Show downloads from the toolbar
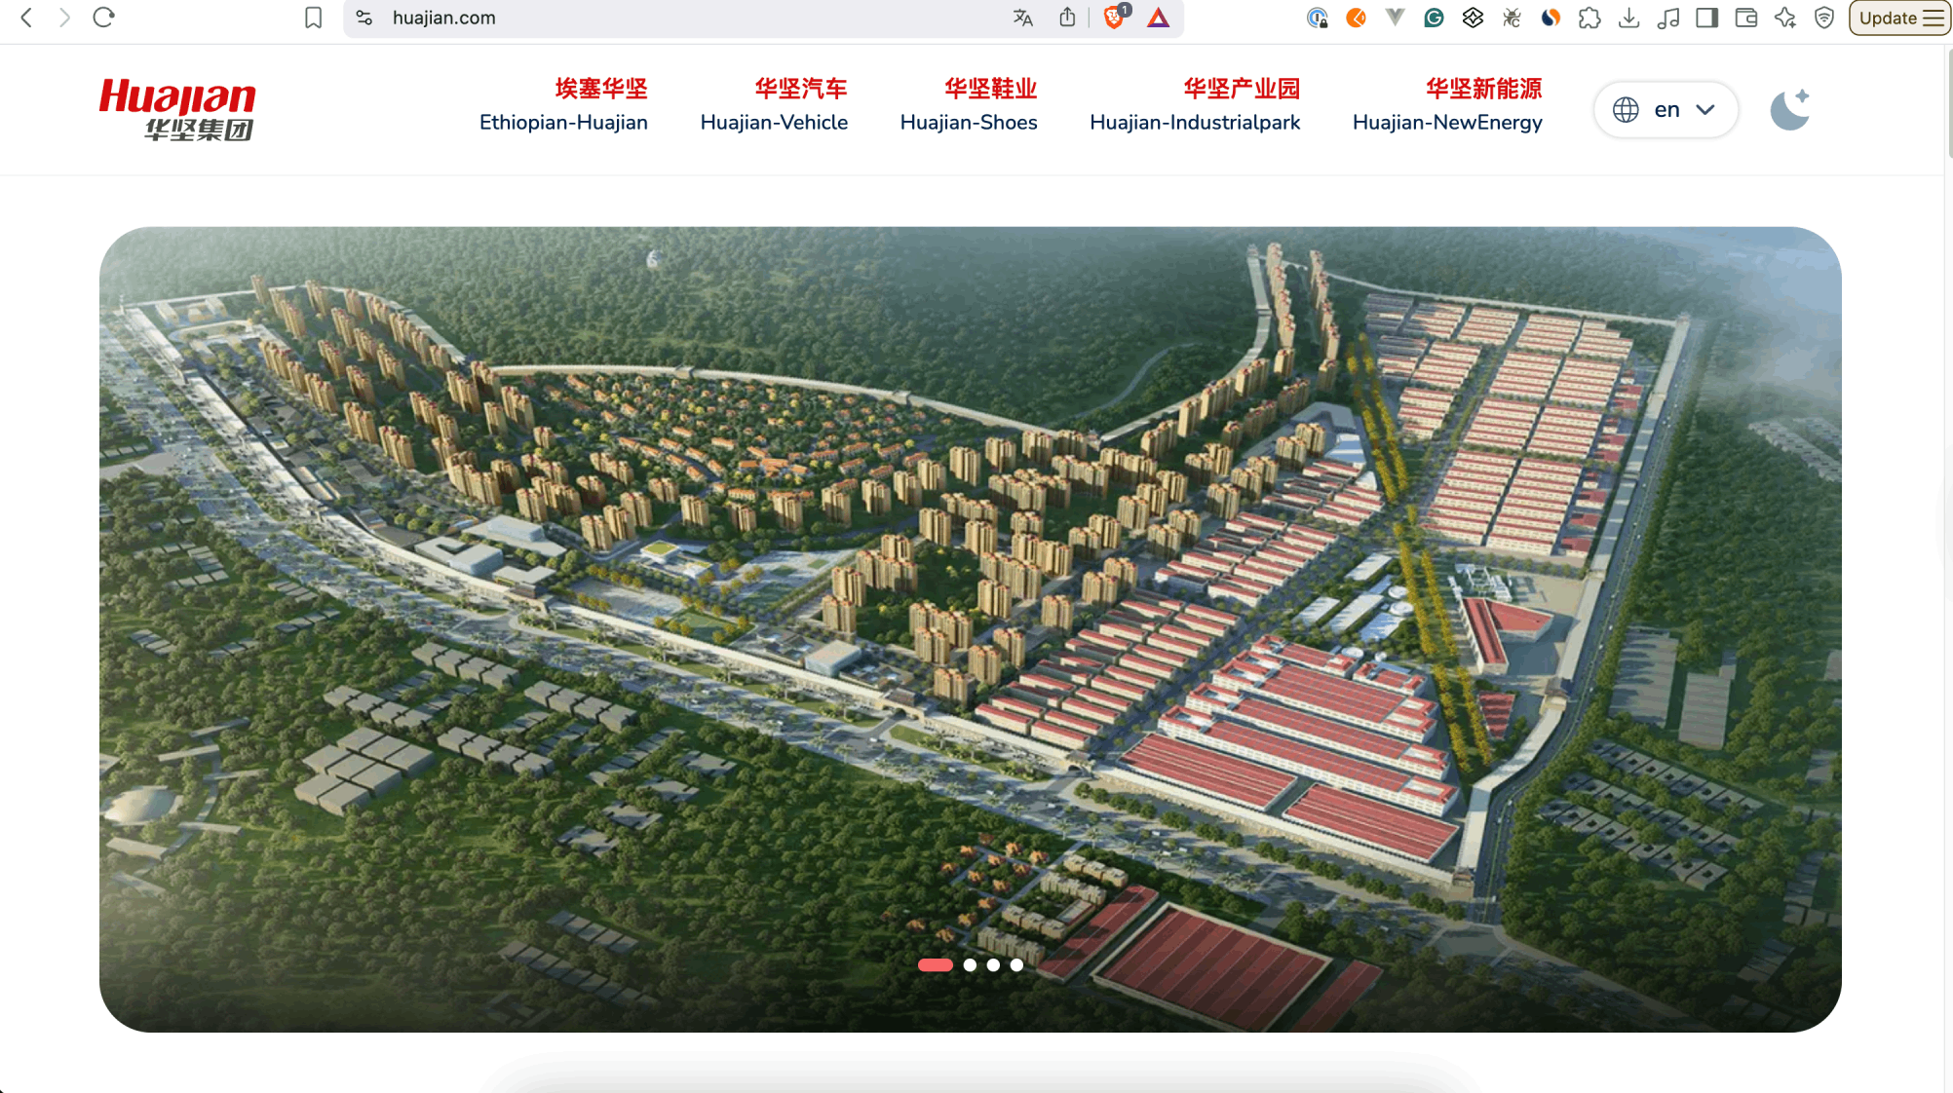 pos(1628,18)
